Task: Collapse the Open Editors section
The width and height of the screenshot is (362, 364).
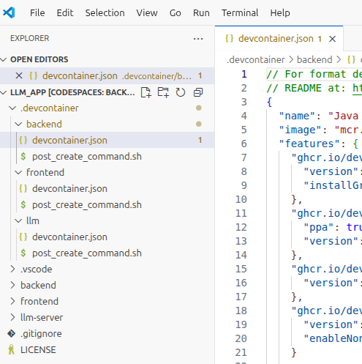Action: [4, 59]
